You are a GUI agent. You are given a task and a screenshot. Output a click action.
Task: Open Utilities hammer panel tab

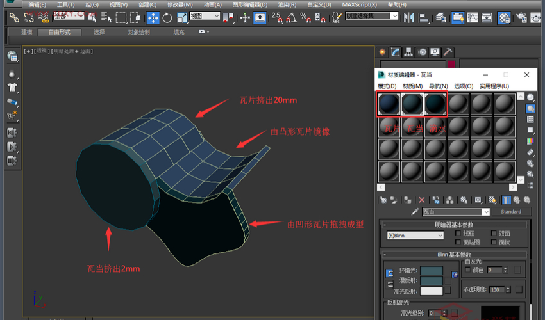point(448,52)
